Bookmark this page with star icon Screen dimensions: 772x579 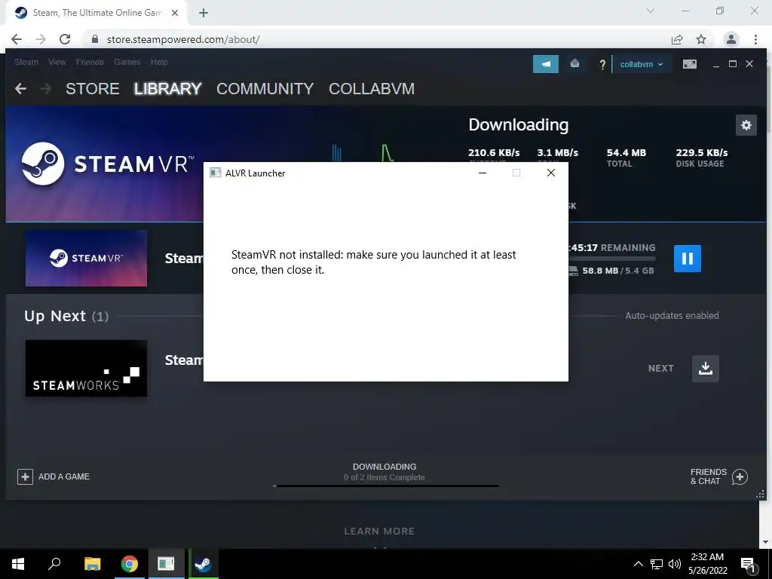tap(701, 39)
